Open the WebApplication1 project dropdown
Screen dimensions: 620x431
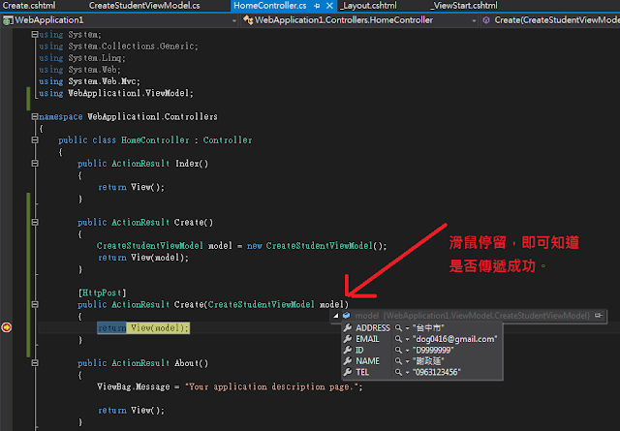point(120,20)
